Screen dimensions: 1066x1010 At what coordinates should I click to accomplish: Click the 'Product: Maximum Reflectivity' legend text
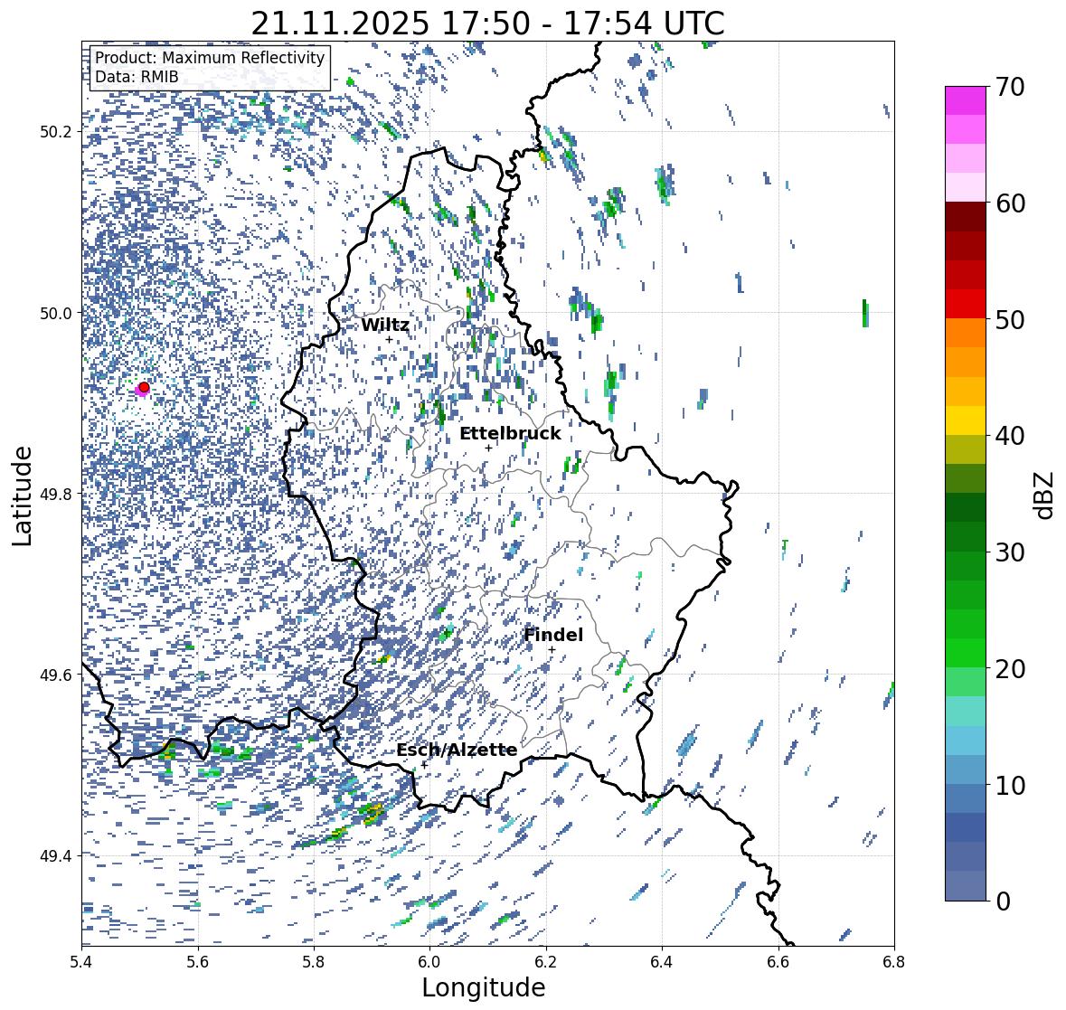[210, 58]
